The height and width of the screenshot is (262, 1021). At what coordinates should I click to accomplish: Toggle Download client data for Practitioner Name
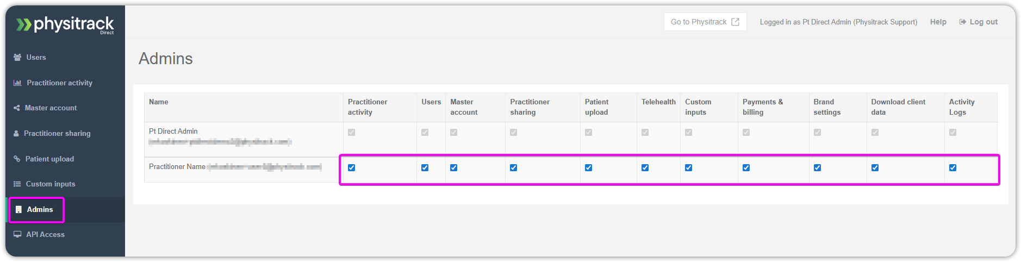pyautogui.click(x=875, y=167)
